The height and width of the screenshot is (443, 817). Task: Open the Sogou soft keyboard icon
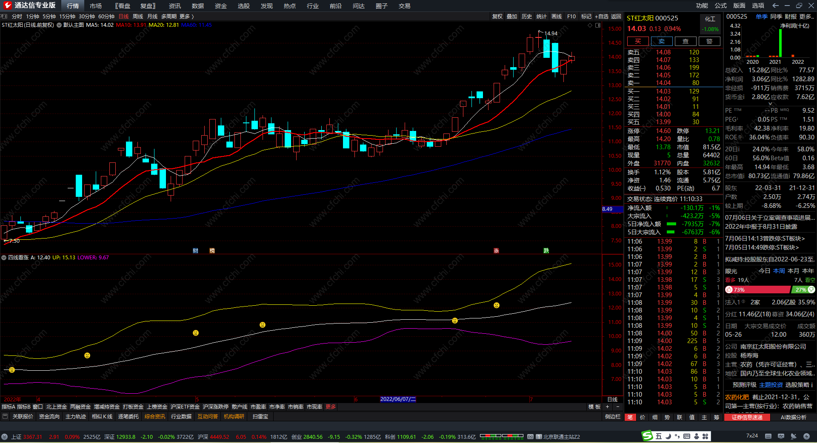pyautogui.click(x=687, y=436)
